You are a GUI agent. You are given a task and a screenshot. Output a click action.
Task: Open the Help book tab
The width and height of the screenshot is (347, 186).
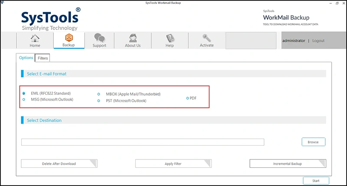pos(170,40)
